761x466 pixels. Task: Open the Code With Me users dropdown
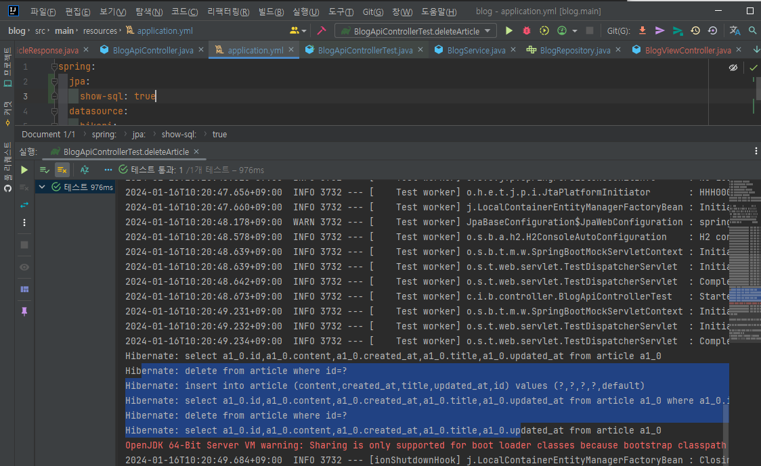298,30
